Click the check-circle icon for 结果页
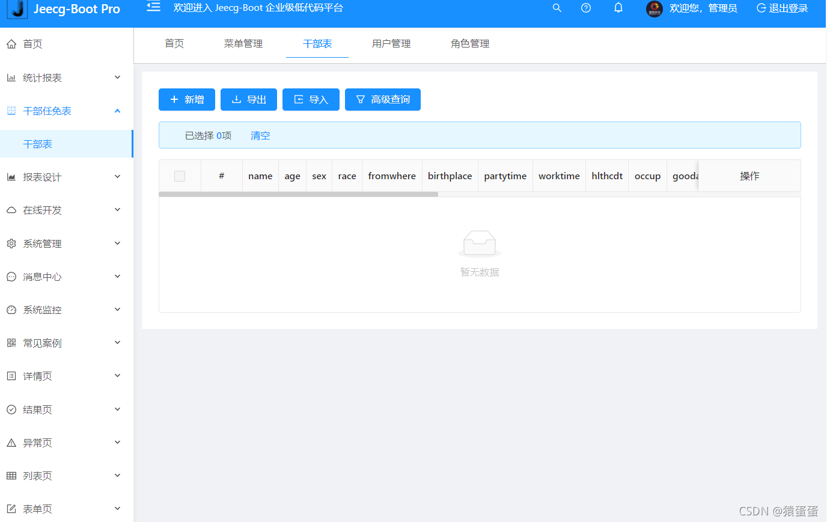 11,410
